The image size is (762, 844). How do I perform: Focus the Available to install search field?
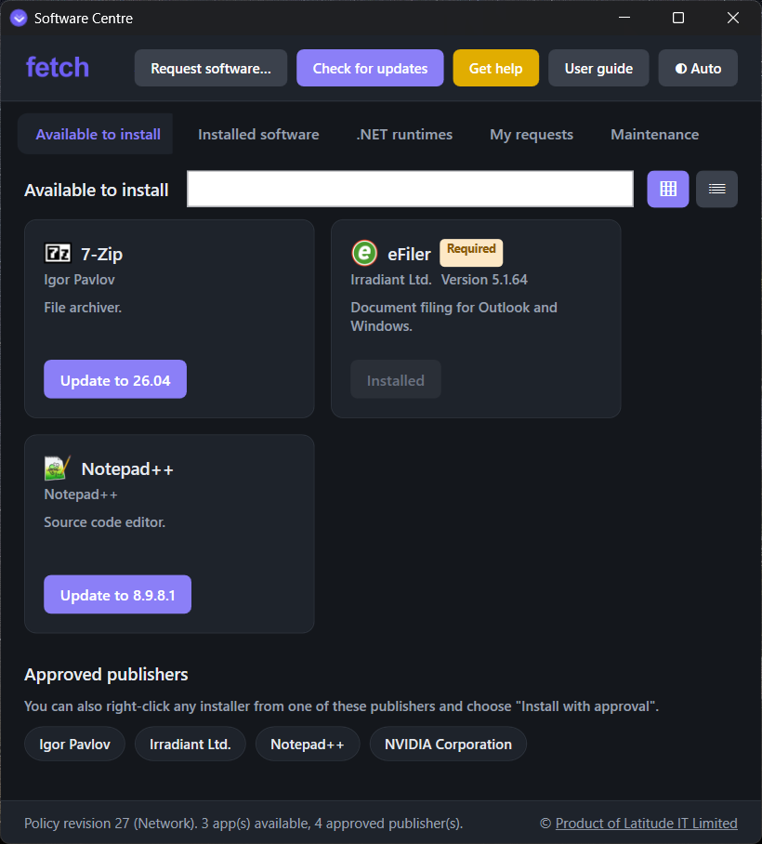[x=410, y=189]
